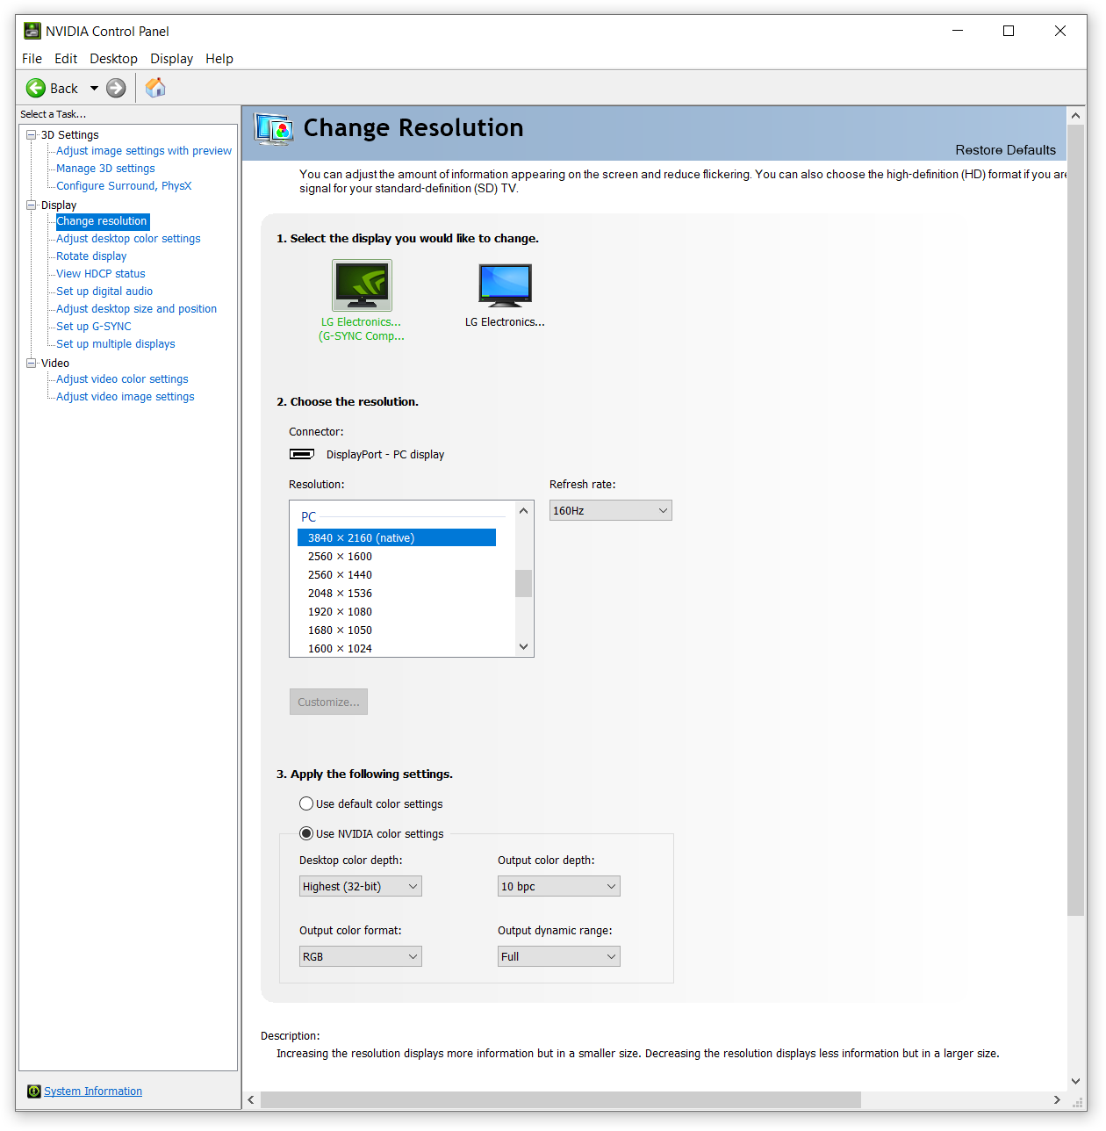1106x1131 pixels.
Task: Collapse the Video tree node
Action: click(x=32, y=363)
